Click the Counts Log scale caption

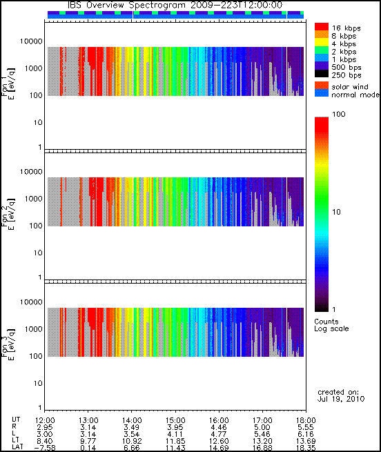click(331, 325)
